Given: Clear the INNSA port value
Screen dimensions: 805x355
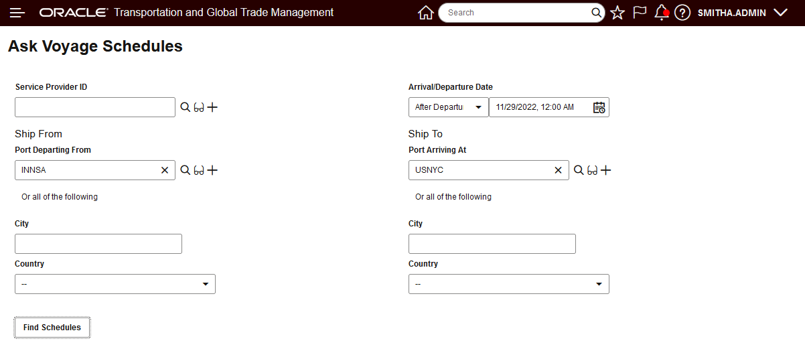Looking at the screenshot, I should 165,170.
